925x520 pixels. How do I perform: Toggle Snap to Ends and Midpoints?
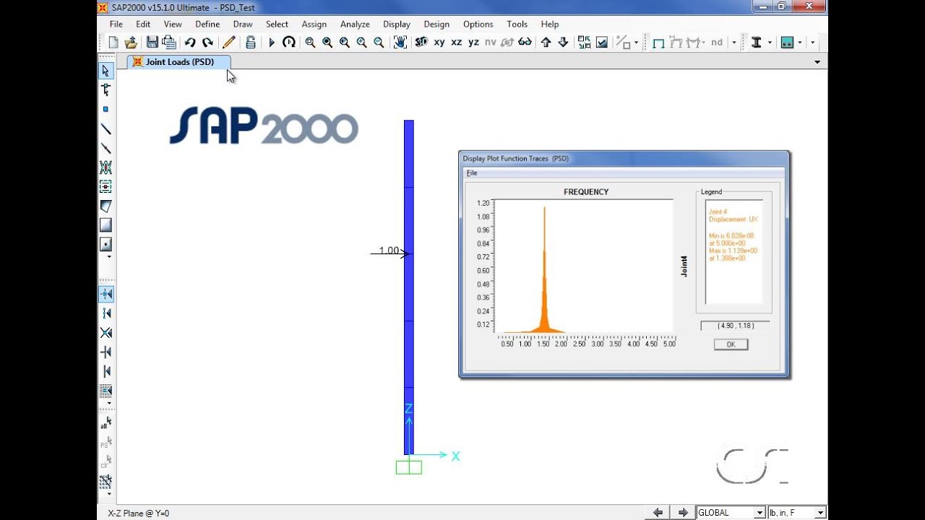106,313
